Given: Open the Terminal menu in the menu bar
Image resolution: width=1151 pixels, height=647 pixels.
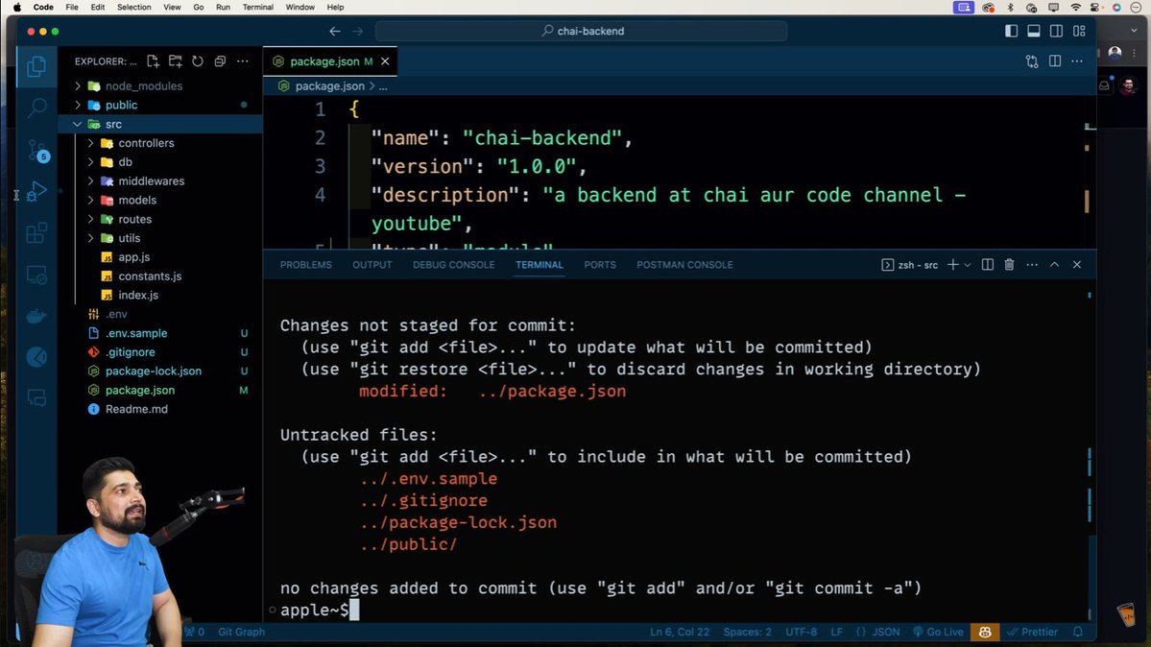Looking at the screenshot, I should tap(256, 7).
